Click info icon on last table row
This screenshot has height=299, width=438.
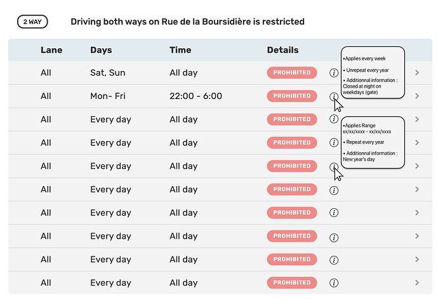coord(334,282)
